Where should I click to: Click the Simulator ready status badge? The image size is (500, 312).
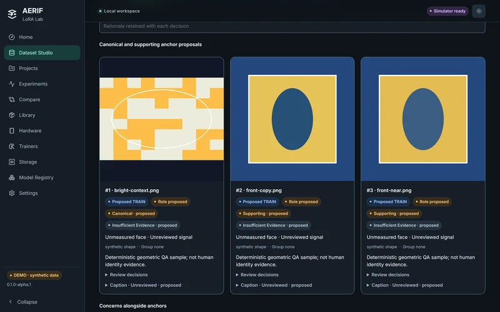(447, 11)
